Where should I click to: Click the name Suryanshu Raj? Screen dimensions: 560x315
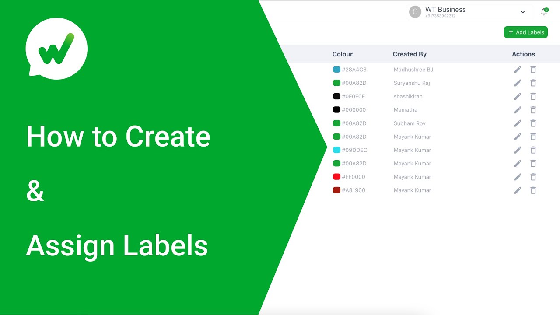tap(412, 83)
